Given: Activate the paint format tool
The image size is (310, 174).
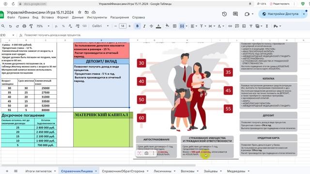Looking at the screenshot, I should [31, 26].
